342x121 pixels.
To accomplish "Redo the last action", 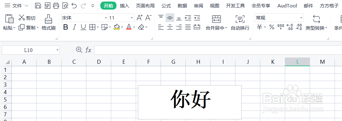I will click(83, 6).
